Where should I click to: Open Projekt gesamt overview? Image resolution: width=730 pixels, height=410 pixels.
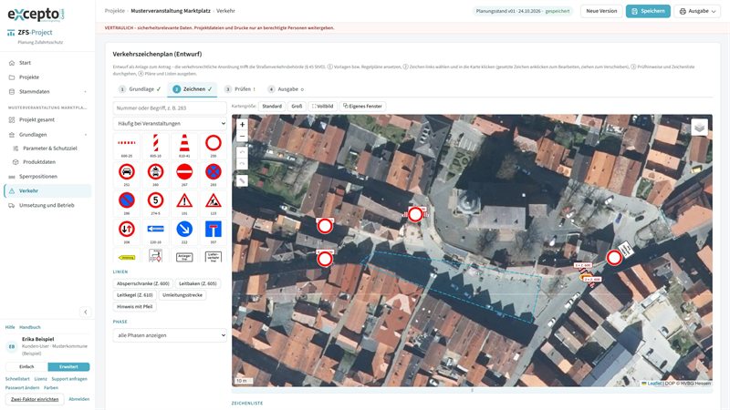point(47,120)
